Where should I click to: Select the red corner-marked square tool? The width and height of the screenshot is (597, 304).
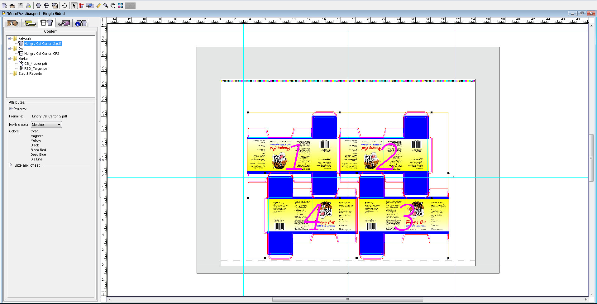click(x=82, y=6)
